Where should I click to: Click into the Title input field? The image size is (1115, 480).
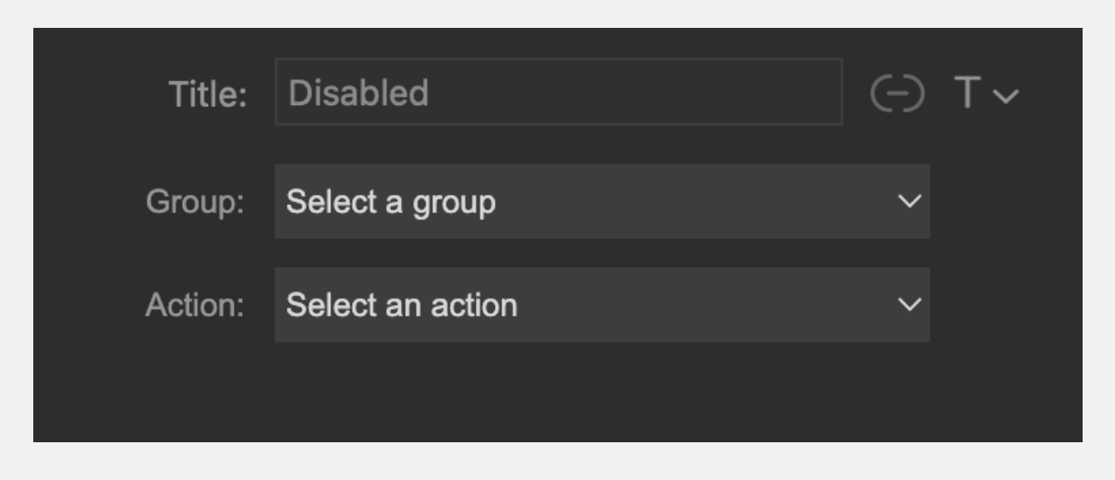tap(559, 92)
